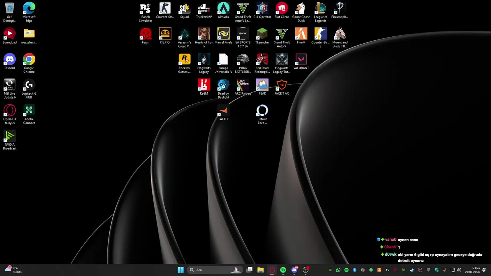
Task: Open PUBG BATTLEGROUNDS shortcut
Action: (243, 63)
